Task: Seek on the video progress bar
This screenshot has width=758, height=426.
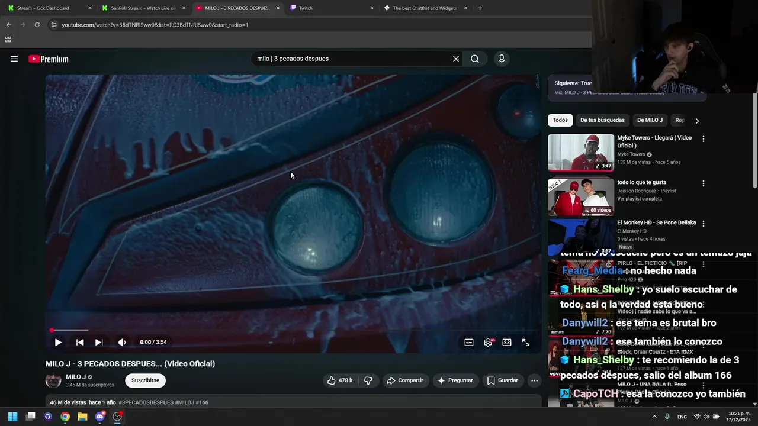Action: 293,330
